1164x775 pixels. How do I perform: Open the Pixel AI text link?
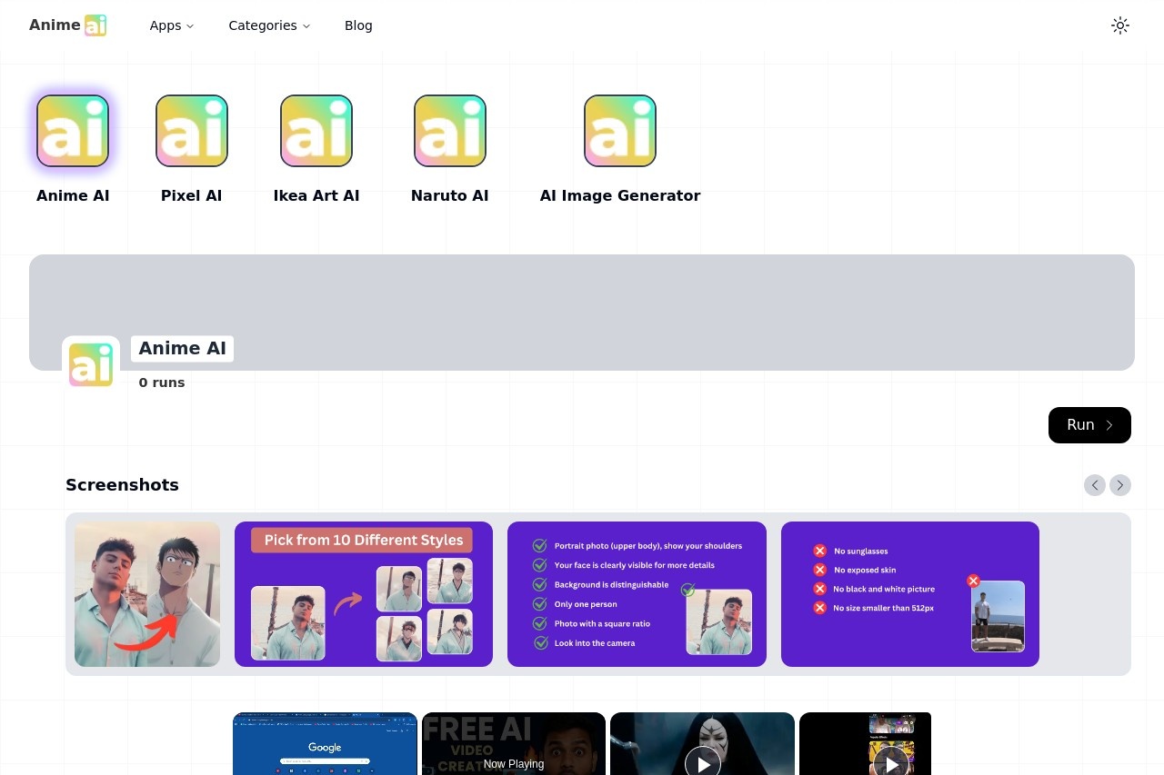pyautogui.click(x=192, y=195)
